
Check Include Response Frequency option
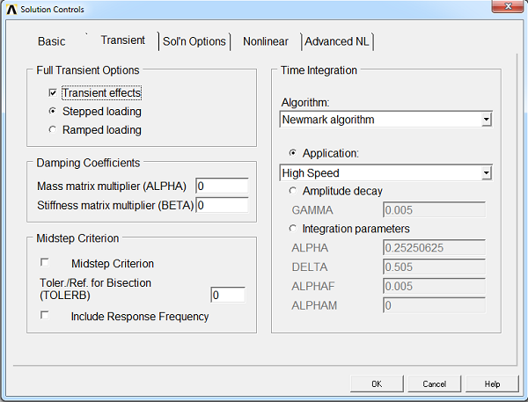(x=45, y=316)
